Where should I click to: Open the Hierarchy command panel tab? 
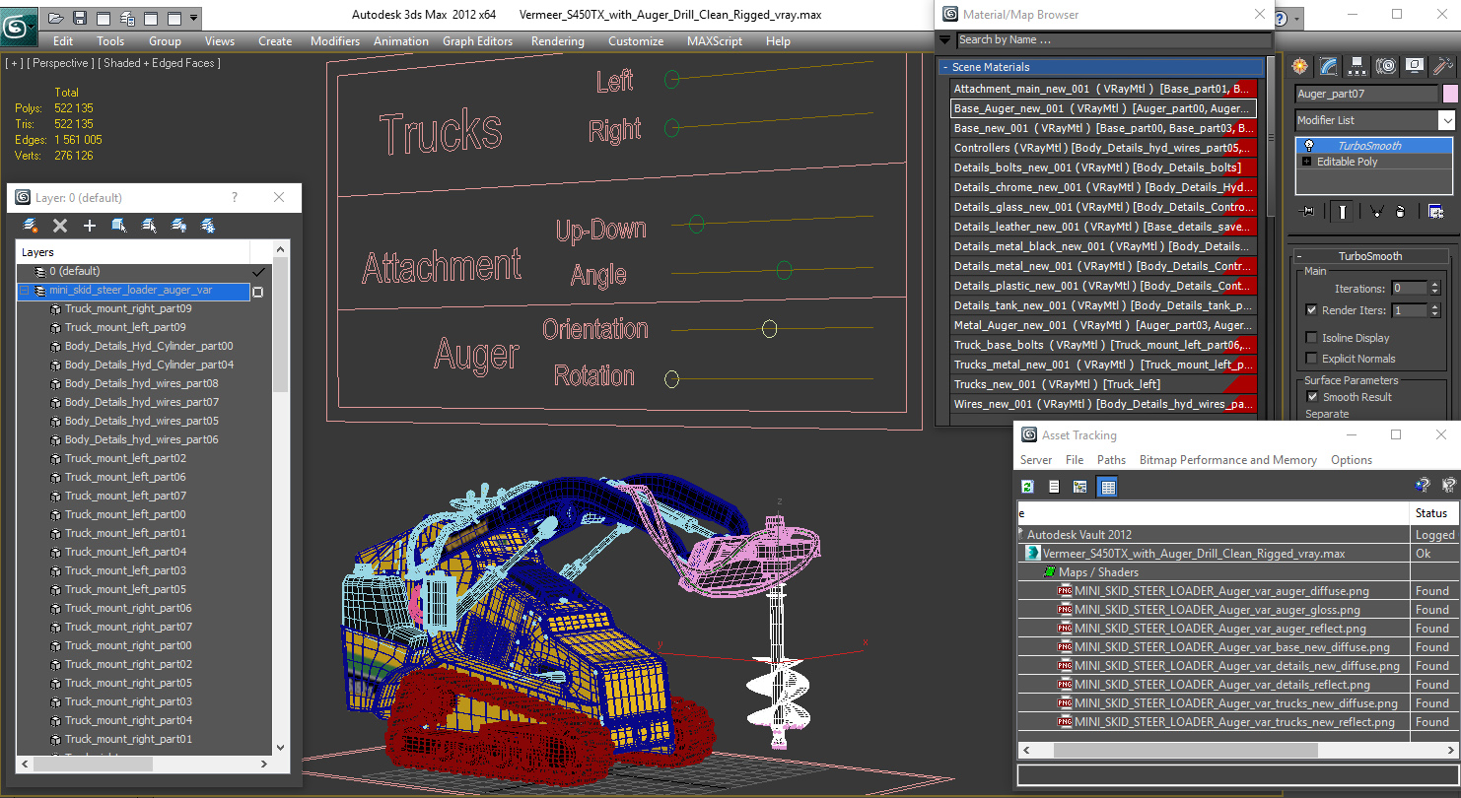click(1357, 66)
